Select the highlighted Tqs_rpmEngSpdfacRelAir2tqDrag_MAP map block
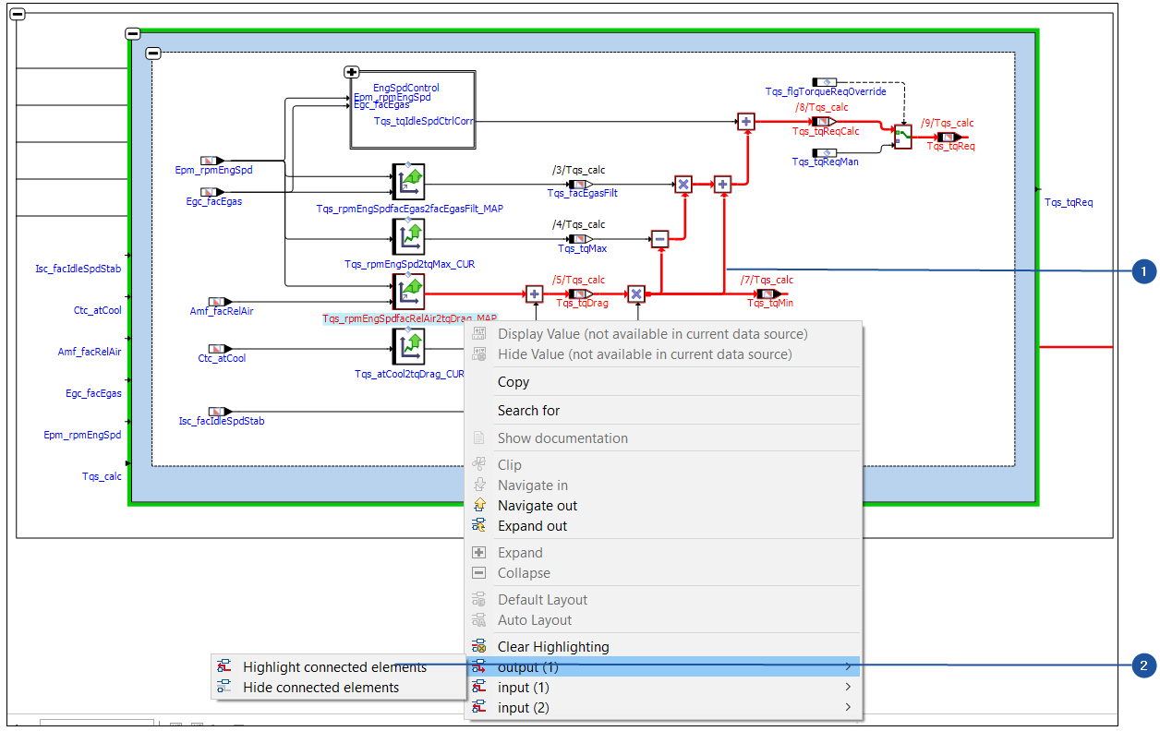This screenshot has height=731, width=1160. (409, 293)
